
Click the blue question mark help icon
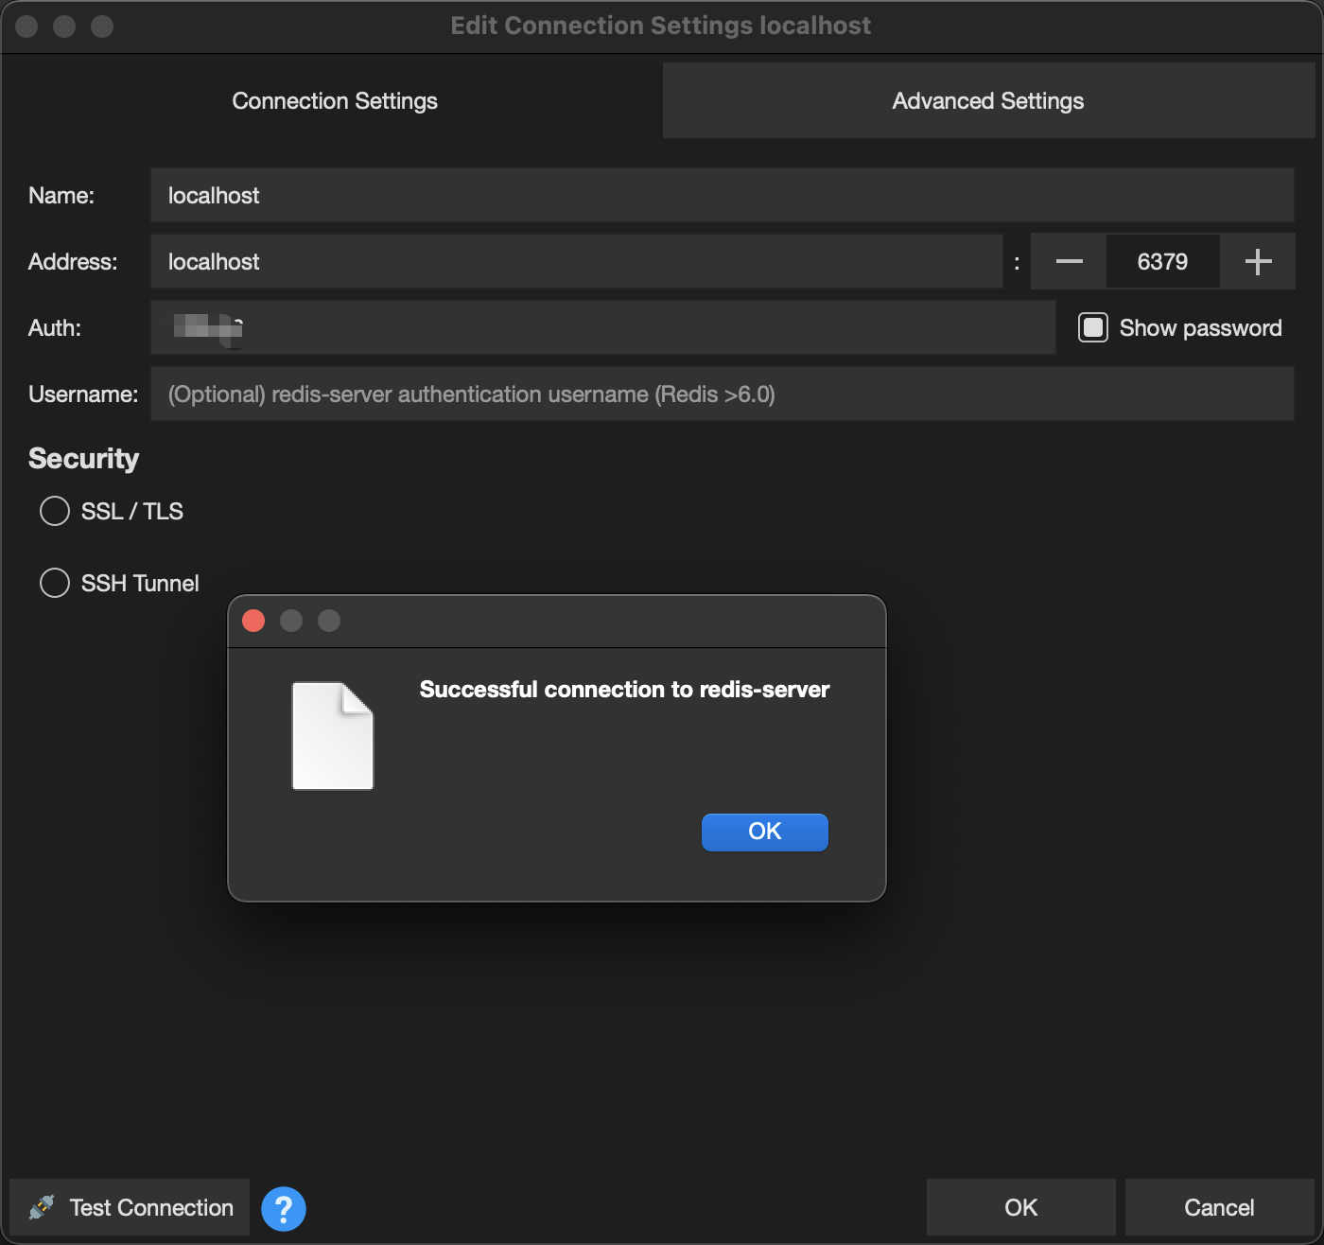pos(283,1208)
